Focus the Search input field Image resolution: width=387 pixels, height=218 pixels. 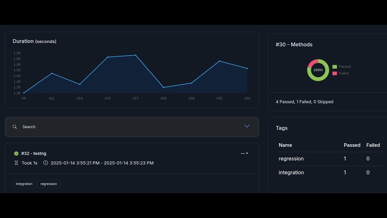[x=132, y=127]
